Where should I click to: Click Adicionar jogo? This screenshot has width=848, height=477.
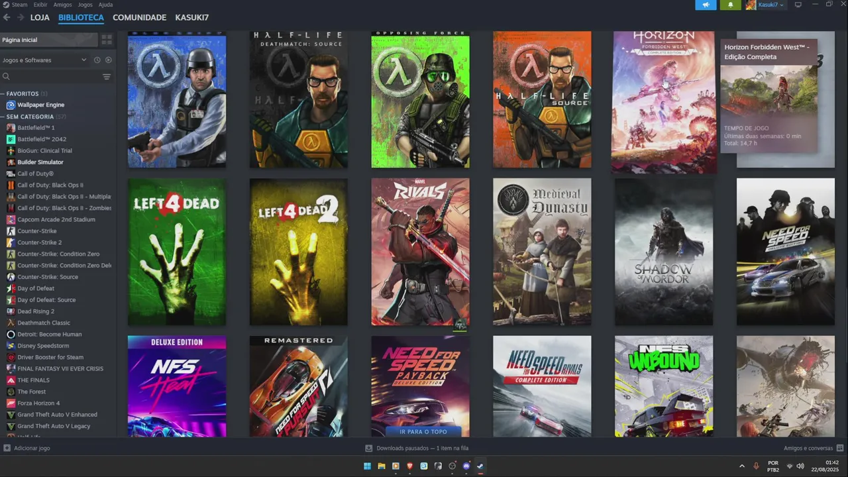click(x=26, y=448)
